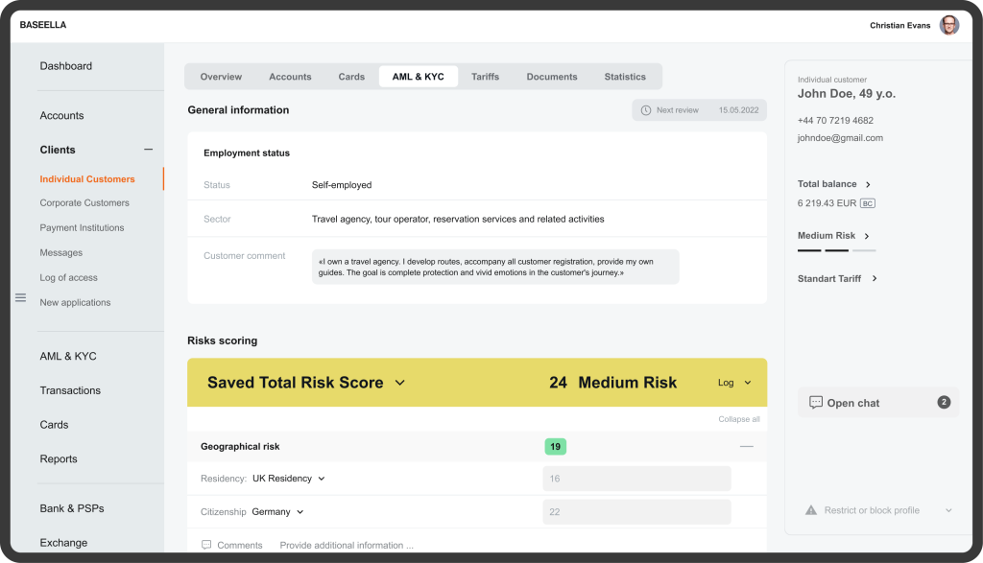983x563 pixels.
Task: Click the BASEELLA logo
Action: pyautogui.click(x=42, y=24)
